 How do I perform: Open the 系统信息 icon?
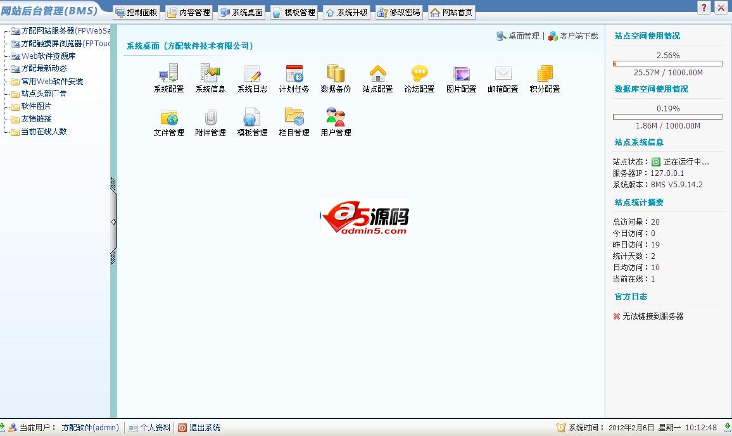pyautogui.click(x=210, y=78)
